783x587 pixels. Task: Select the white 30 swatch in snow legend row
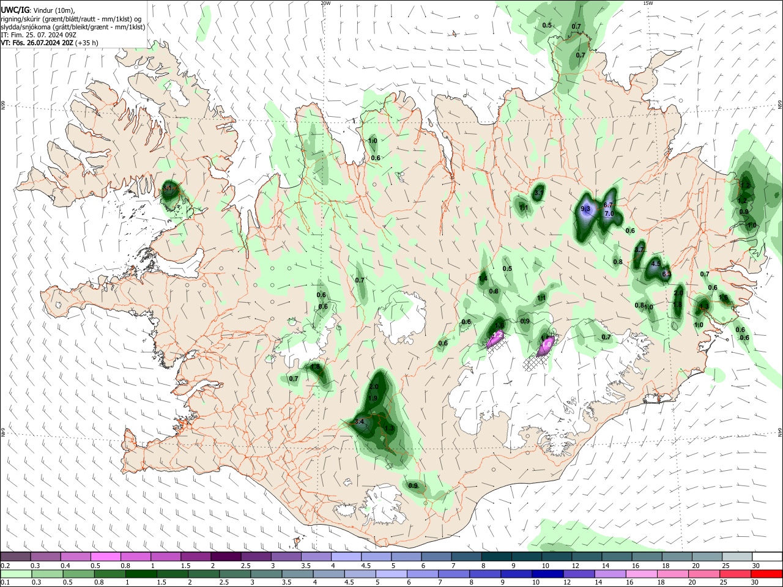pyautogui.click(x=766, y=556)
